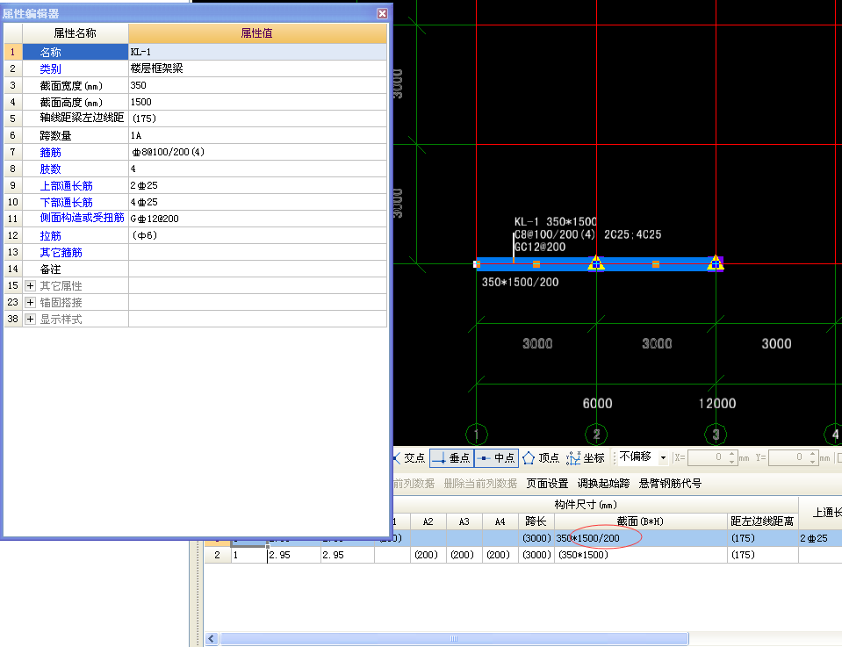Toggle the 垂点 perpendicular snap
The height and width of the screenshot is (647, 842).
pyautogui.click(x=451, y=457)
